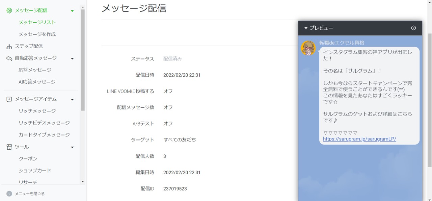Viewport: 432px width, 201px height.
Task: Click the LINE VOOMに投稿する label
Action: [x=131, y=91]
